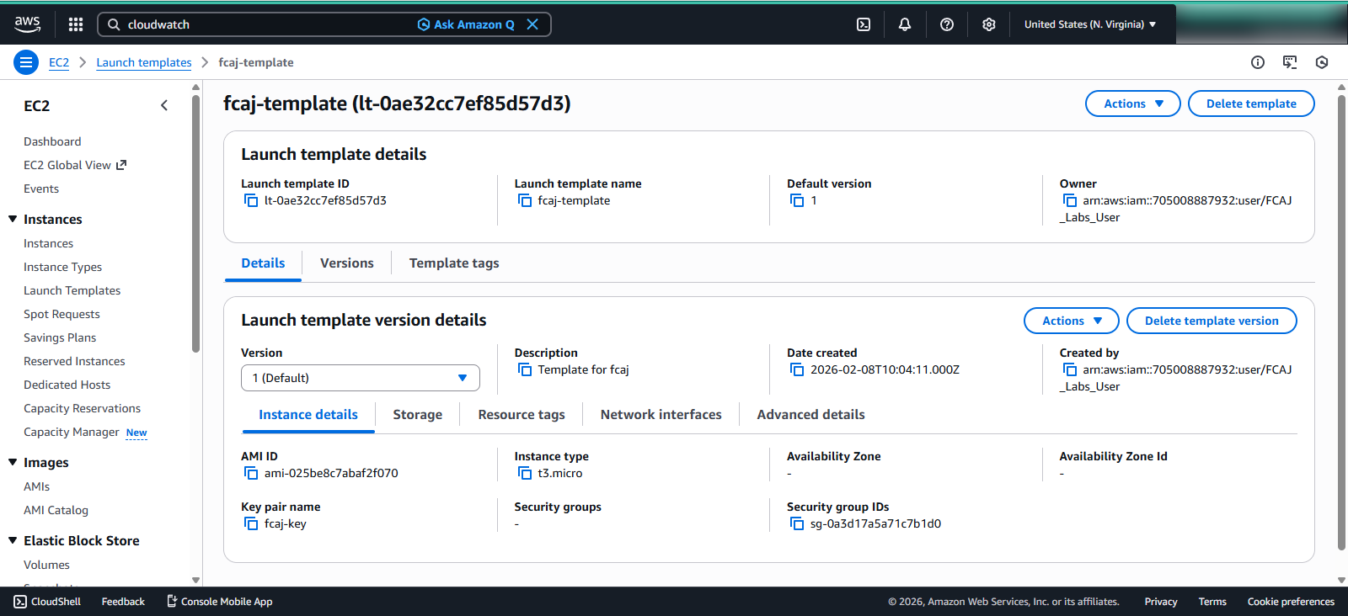Select the Instance details tab

point(308,415)
